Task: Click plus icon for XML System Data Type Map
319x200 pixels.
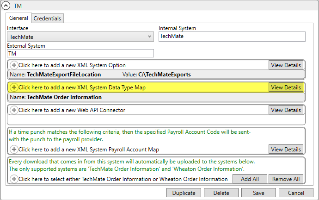Action: tap(14, 87)
